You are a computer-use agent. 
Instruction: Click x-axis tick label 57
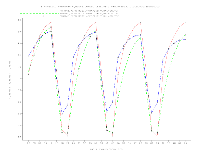[135, 143]
